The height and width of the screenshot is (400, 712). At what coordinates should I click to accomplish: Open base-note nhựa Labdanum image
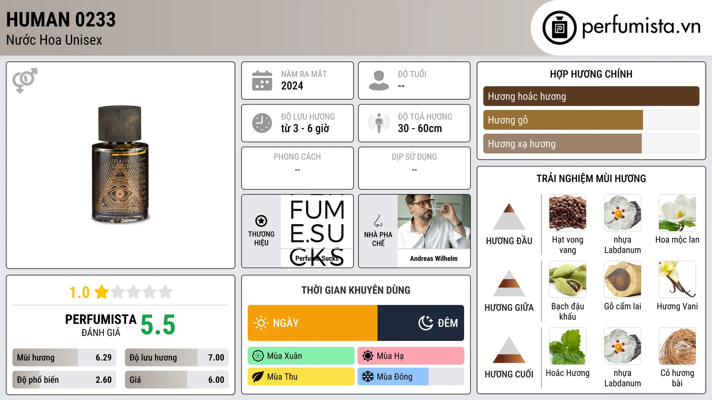pyautogui.click(x=622, y=346)
